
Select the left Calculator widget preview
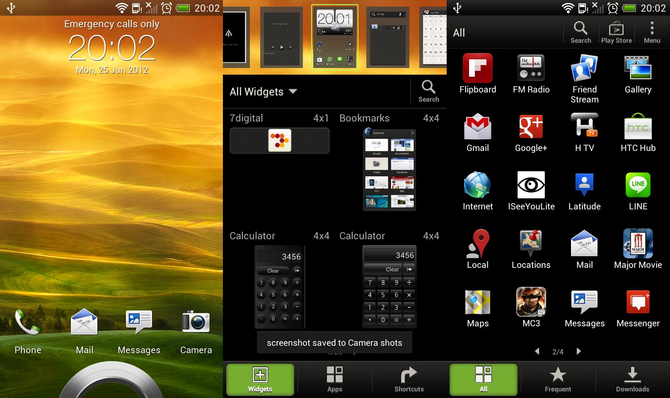click(280, 287)
